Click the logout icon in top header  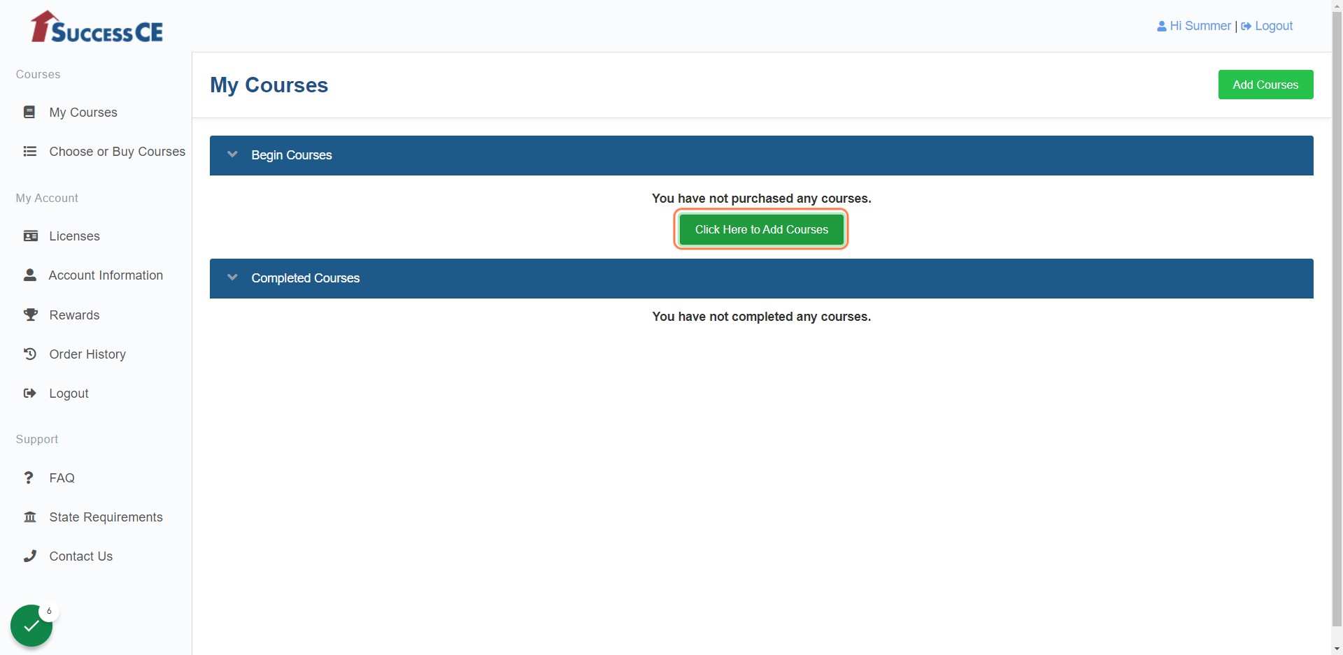click(1246, 26)
